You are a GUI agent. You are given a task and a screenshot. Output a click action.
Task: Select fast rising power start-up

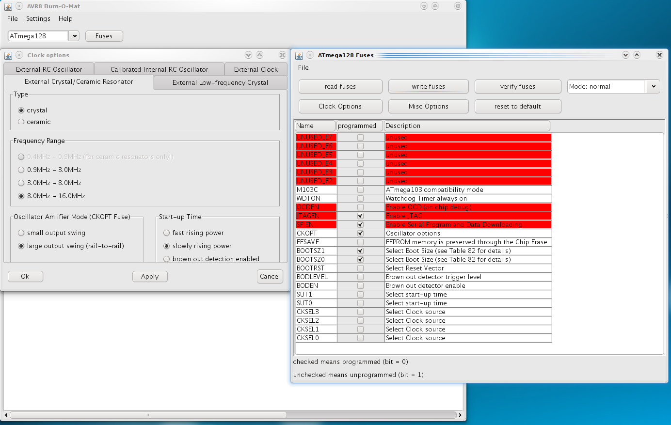coord(166,233)
